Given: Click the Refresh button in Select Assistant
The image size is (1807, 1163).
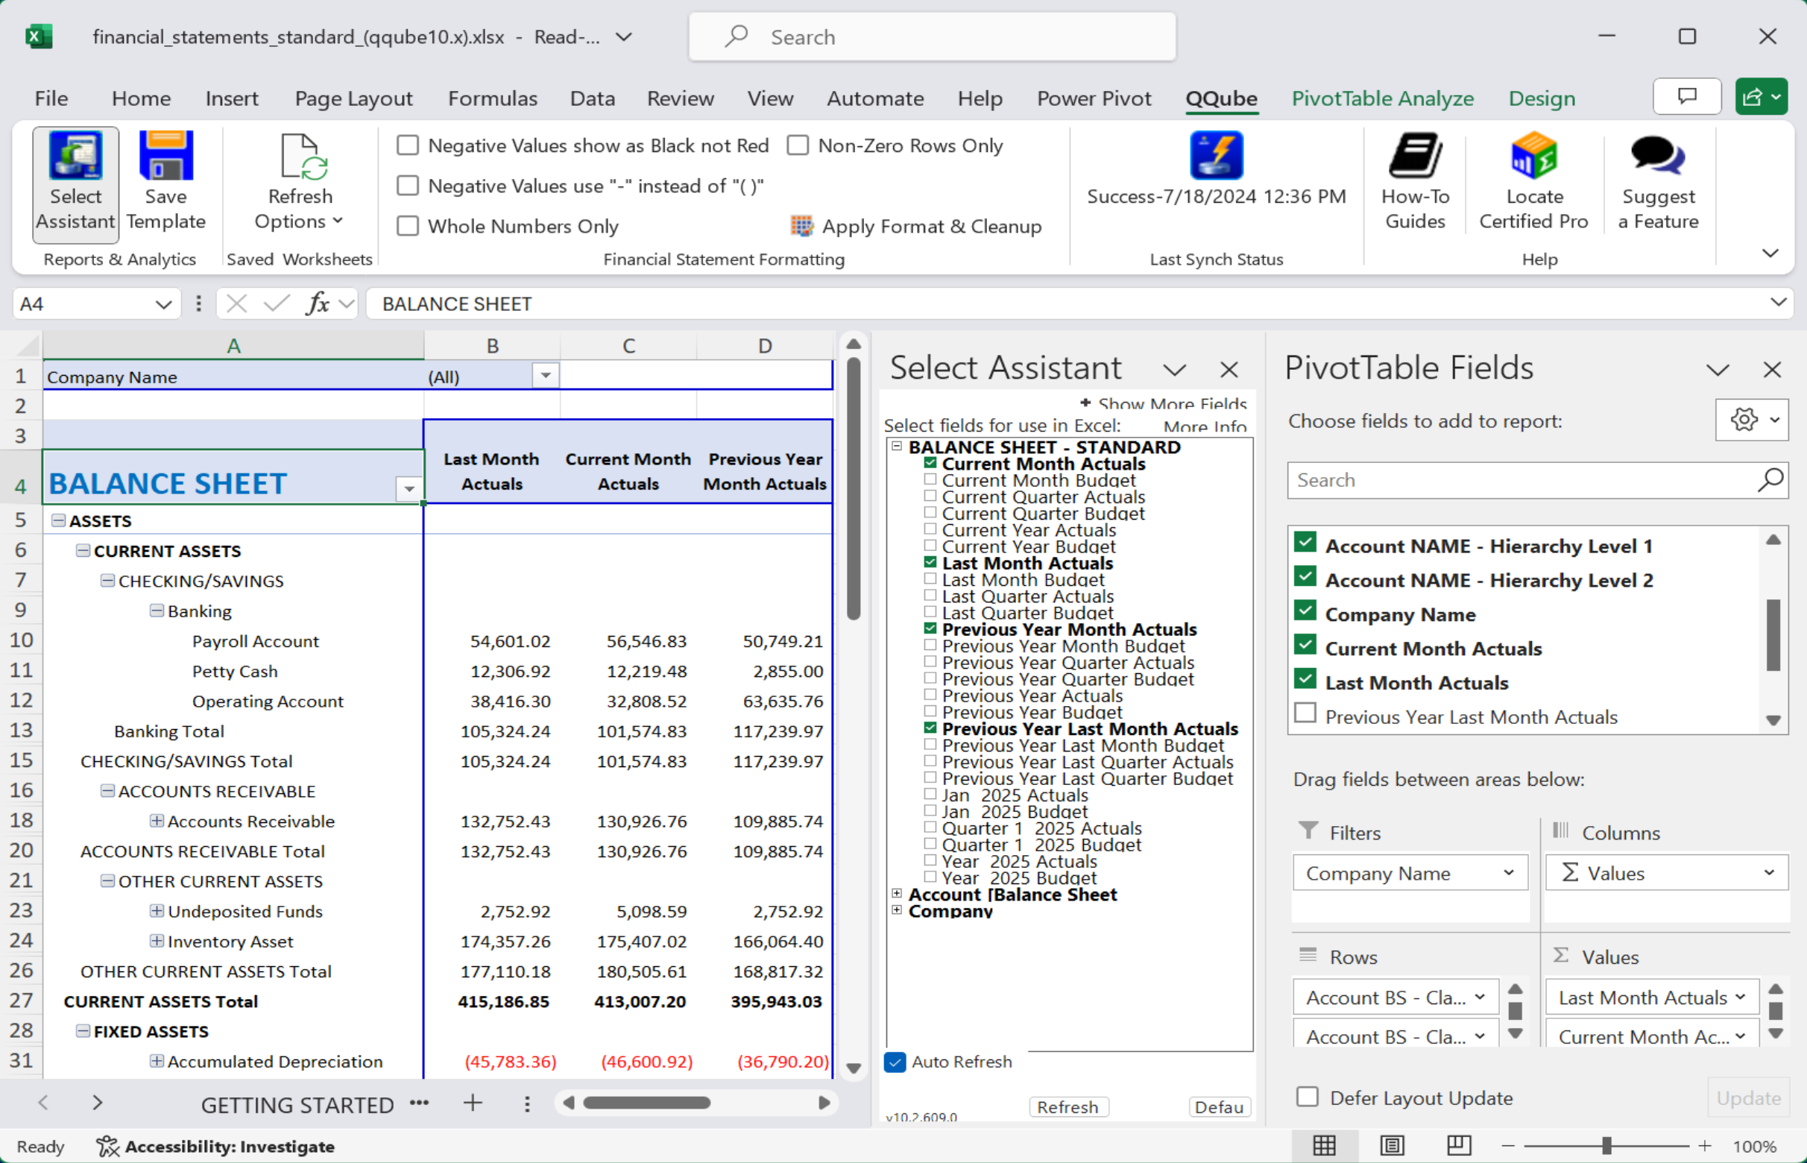Looking at the screenshot, I should 1070,1108.
